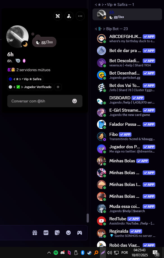This screenshot has width=164, height=258.
Task: Open the sticker picker icon
Action: 57,233
